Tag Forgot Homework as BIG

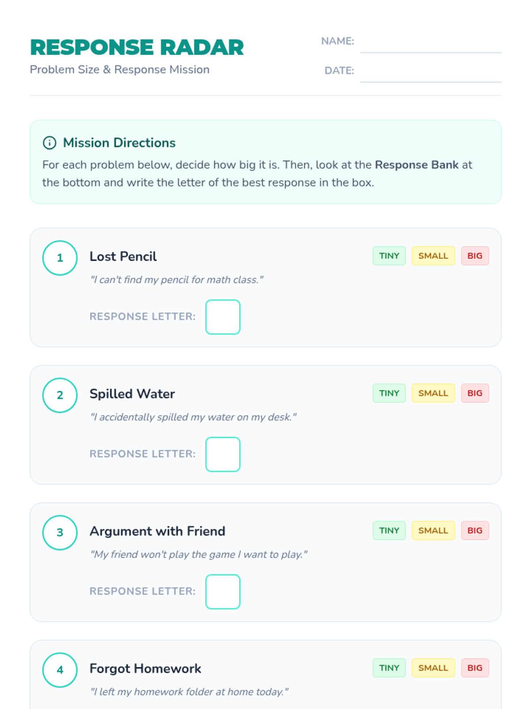click(475, 668)
